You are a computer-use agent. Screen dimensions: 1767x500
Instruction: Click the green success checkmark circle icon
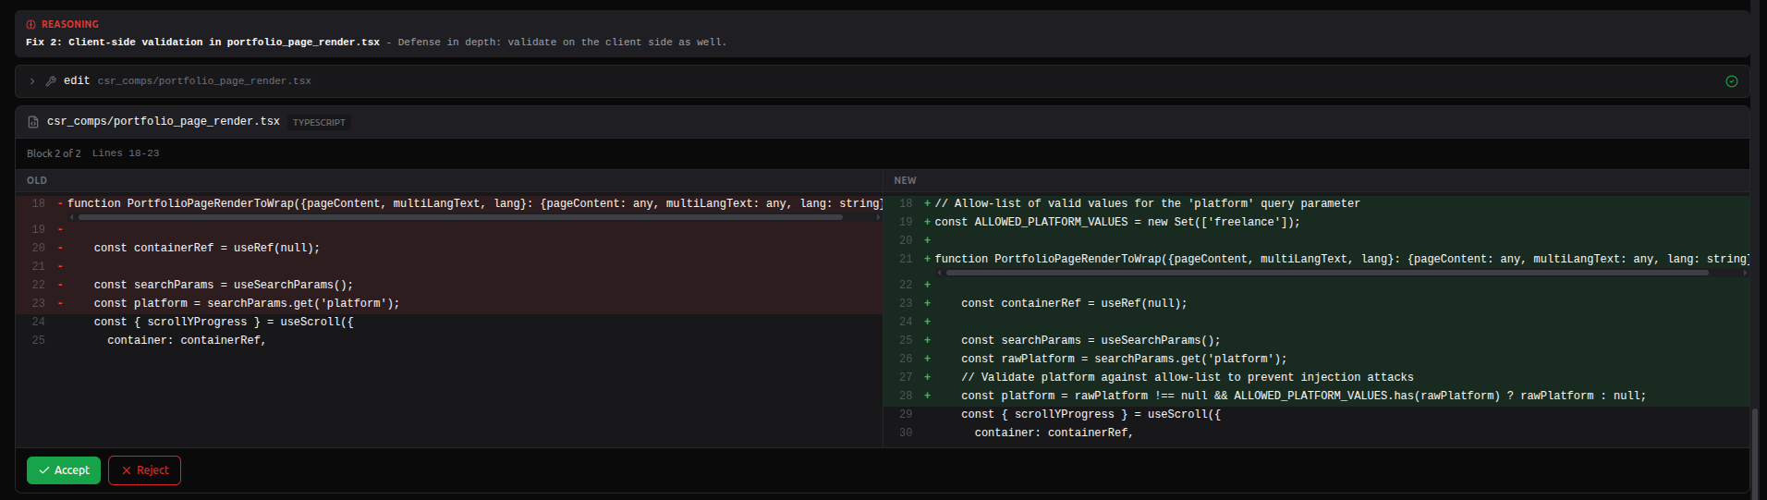tap(1731, 81)
